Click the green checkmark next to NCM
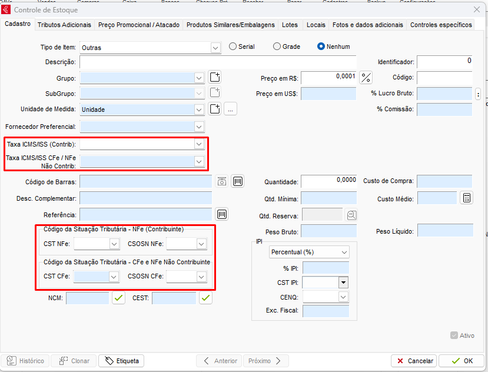 click(119, 298)
